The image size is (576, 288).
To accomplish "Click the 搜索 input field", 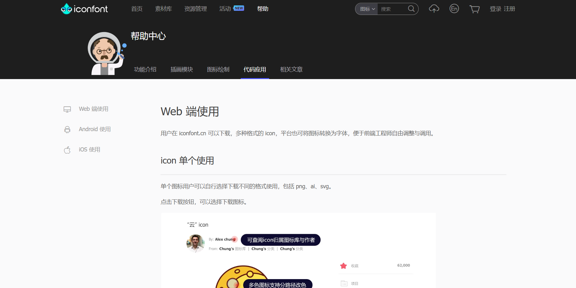I will pyautogui.click(x=392, y=9).
